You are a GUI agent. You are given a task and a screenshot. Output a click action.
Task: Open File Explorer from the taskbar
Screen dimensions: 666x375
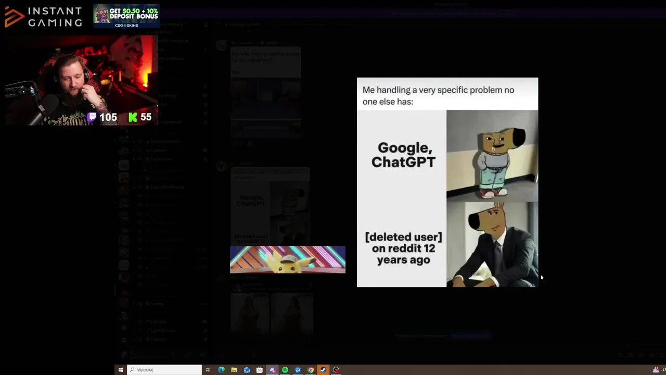coord(234,370)
